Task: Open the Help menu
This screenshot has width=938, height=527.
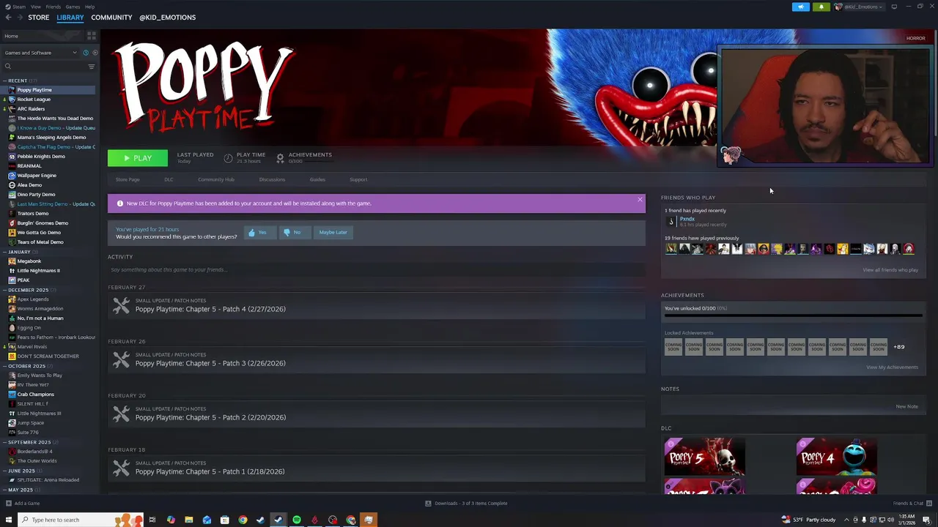Action: click(x=89, y=7)
